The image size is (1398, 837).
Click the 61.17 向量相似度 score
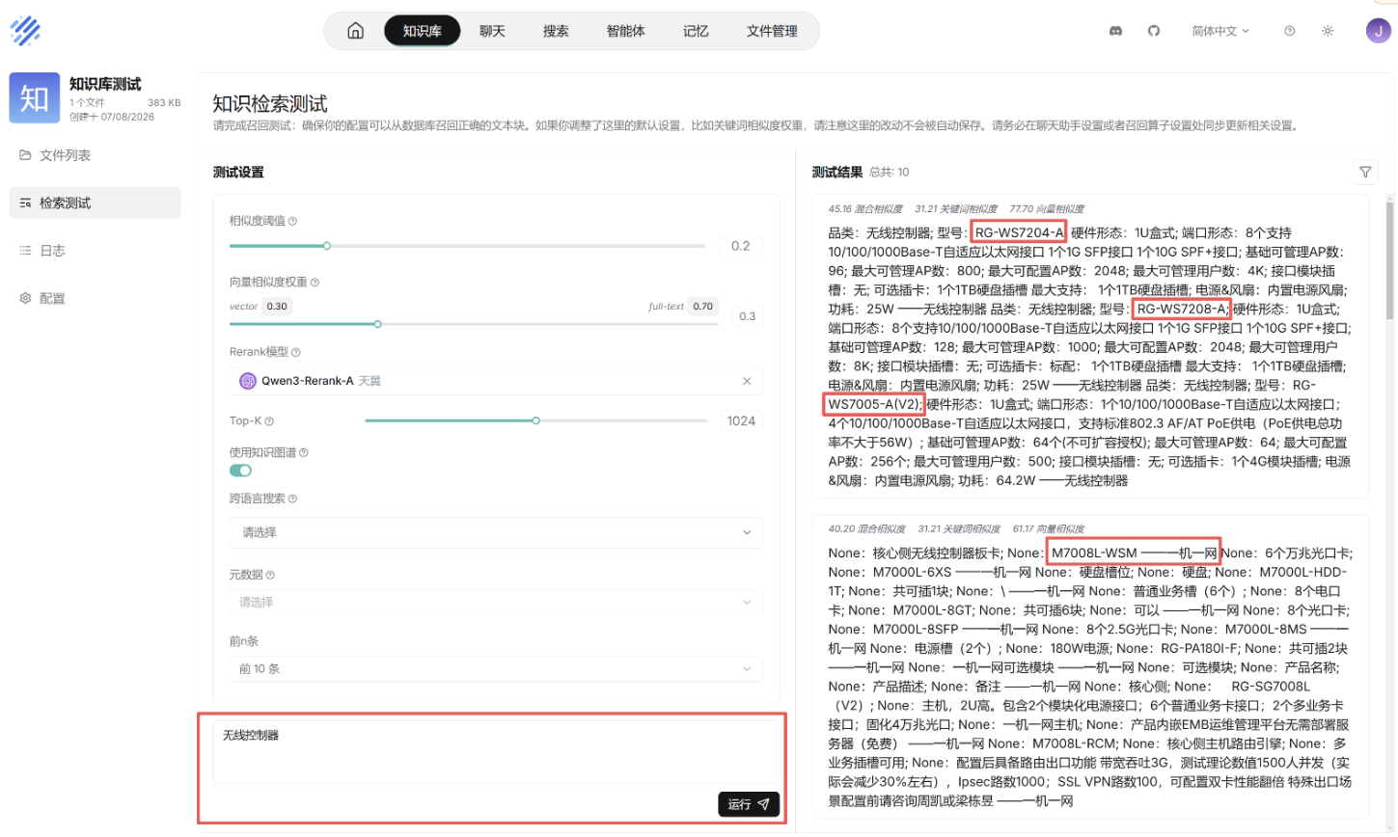coord(1049,528)
